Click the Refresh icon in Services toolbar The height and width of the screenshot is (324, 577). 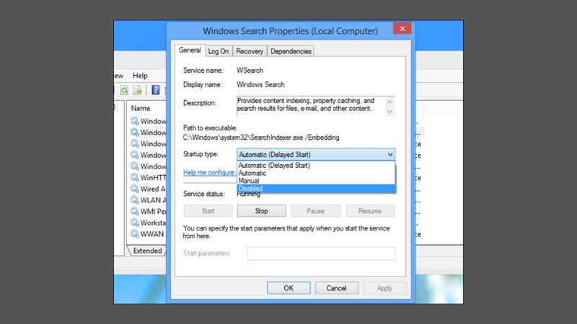[x=124, y=91]
